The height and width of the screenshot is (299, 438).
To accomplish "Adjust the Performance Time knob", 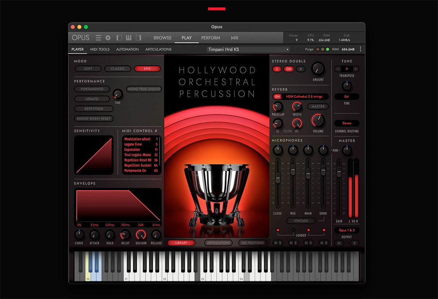I will (118, 94).
